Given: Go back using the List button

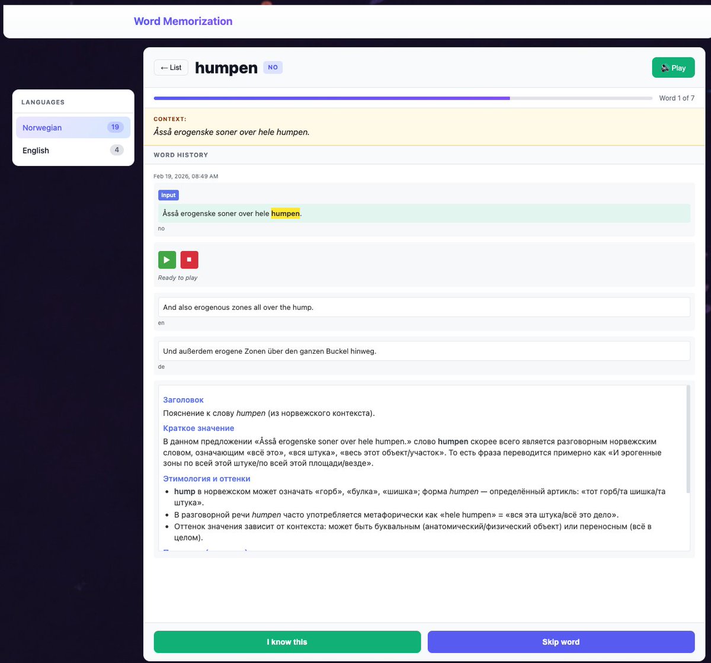Looking at the screenshot, I should (171, 68).
